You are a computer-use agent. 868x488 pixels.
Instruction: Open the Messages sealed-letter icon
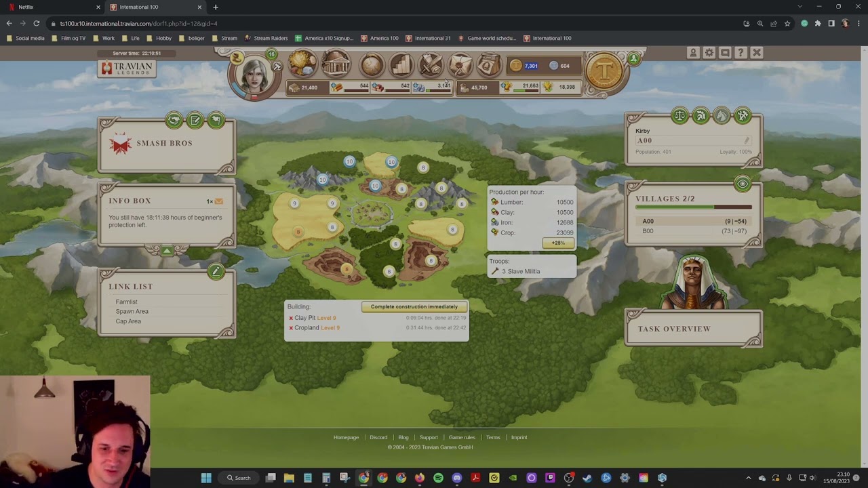click(x=460, y=65)
